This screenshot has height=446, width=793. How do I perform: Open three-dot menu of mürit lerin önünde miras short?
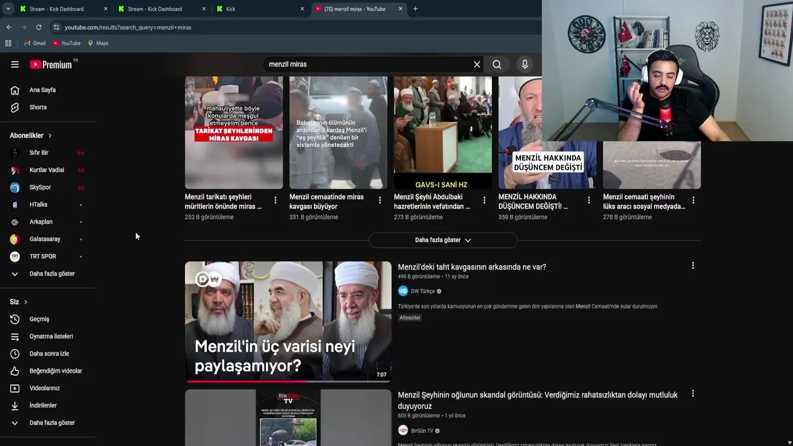275,200
